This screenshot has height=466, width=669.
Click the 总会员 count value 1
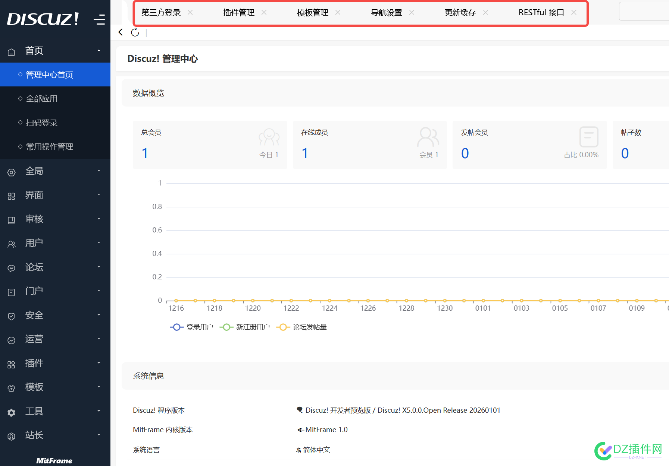145,153
